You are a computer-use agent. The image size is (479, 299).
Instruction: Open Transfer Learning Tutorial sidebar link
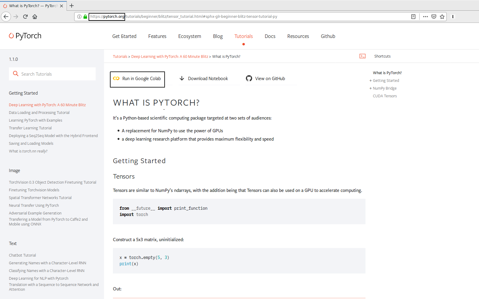point(30,128)
